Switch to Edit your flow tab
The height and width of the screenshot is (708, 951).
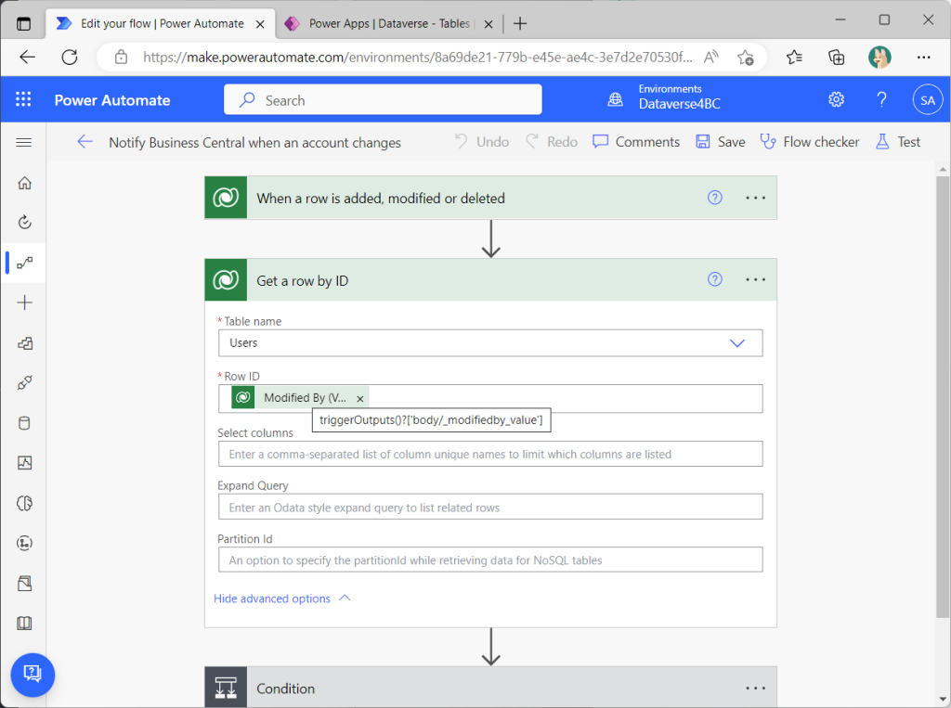[162, 23]
